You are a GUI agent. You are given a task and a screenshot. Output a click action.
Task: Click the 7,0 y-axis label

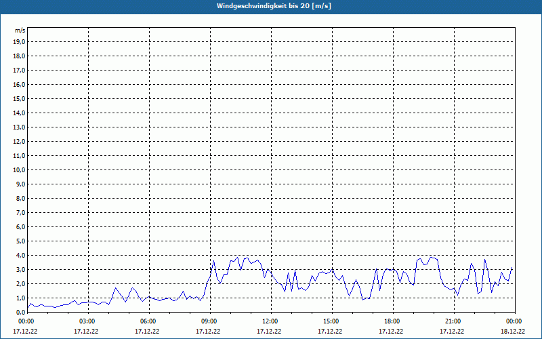[20, 213]
